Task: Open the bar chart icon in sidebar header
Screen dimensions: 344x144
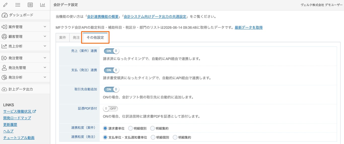Action: pos(43,5)
